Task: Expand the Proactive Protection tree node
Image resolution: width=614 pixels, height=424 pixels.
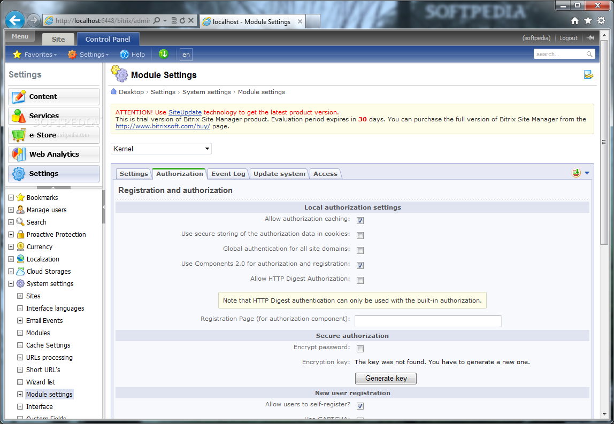Action: tap(11, 235)
